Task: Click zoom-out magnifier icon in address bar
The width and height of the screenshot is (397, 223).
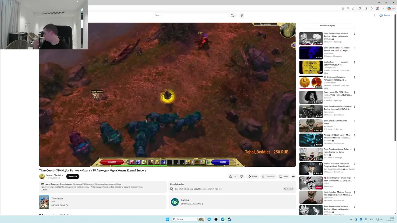Action: (348, 8)
